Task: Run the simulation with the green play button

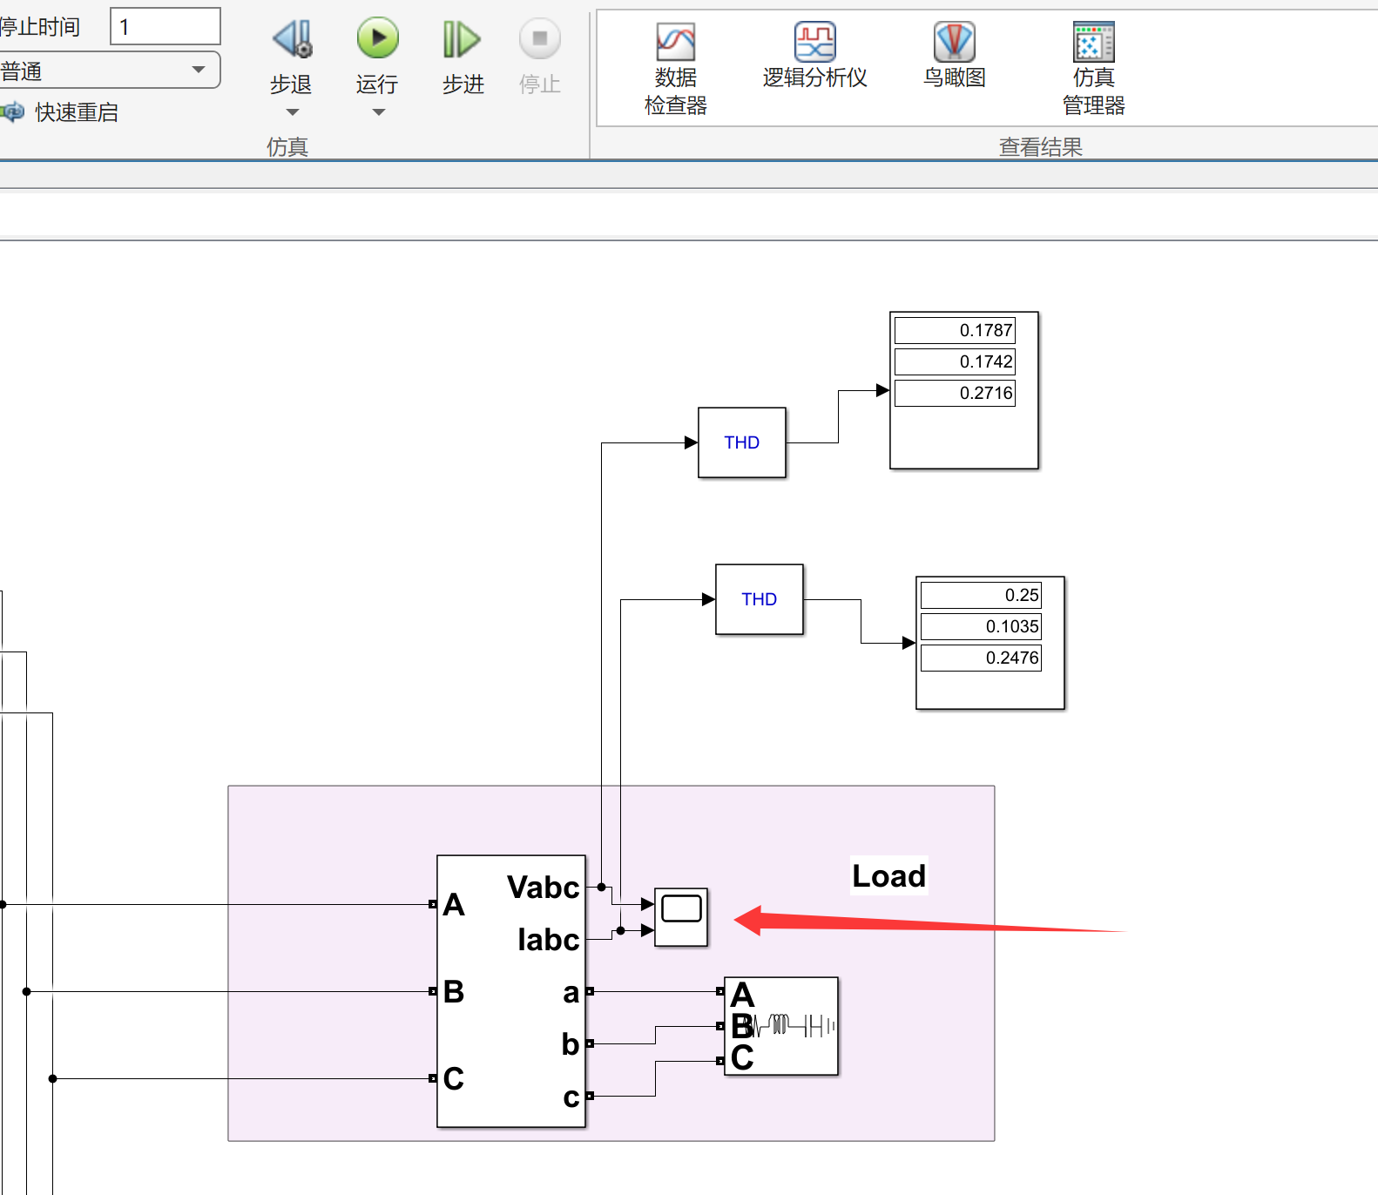Action: tap(377, 38)
